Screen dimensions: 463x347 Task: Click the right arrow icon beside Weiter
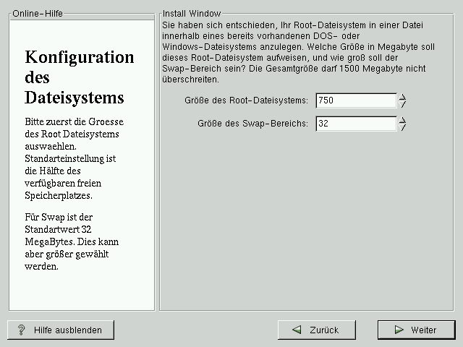399,330
